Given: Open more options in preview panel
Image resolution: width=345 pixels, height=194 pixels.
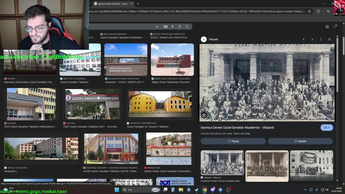Looking at the screenshot, I should 321,39.
